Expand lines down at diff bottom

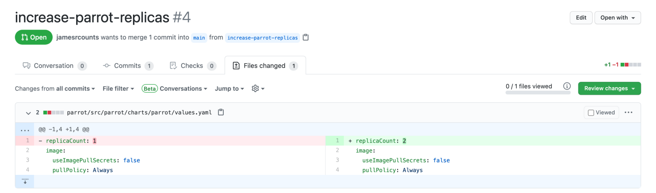25,181
